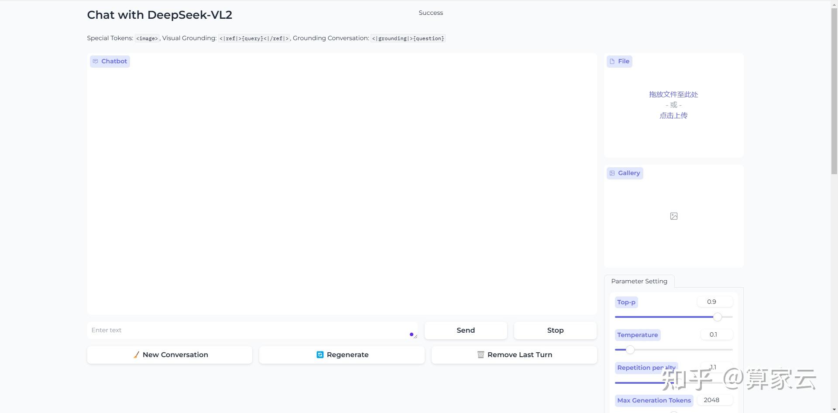Screen dimensions: 838x413
Task: Click the Top-p slider handle
Action: tap(717, 317)
